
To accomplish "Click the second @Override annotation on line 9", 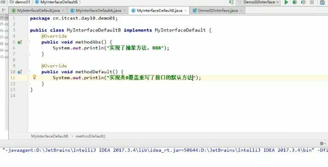I will pyautogui.click(x=54, y=66).
